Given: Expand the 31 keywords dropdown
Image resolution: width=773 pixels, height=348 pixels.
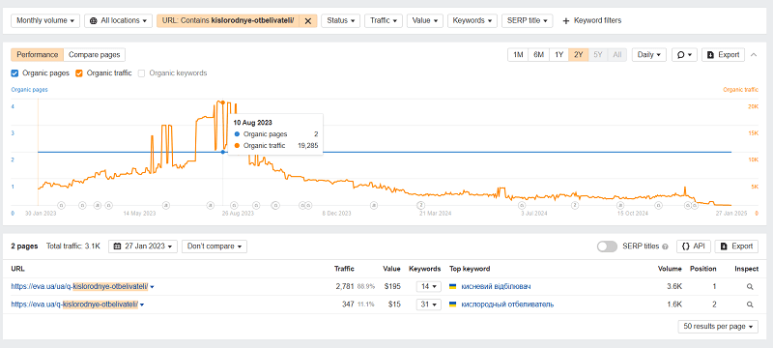Looking at the screenshot, I should pos(428,304).
